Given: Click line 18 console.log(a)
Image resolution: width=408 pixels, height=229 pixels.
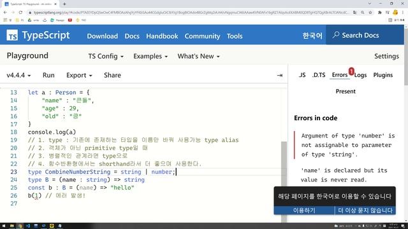Looking at the screenshot, I should (52, 132).
